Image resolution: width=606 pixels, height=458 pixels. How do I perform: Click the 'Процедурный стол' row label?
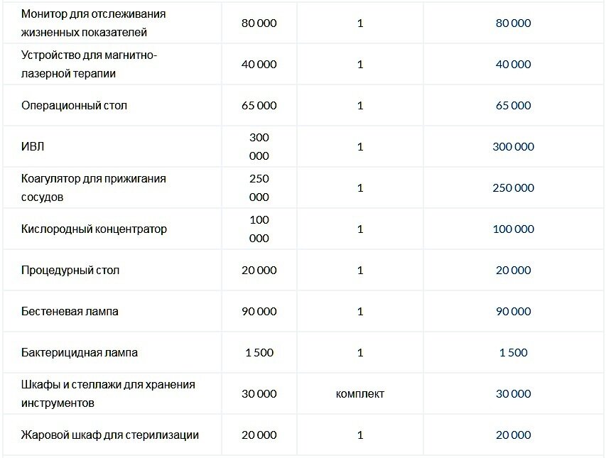point(70,271)
